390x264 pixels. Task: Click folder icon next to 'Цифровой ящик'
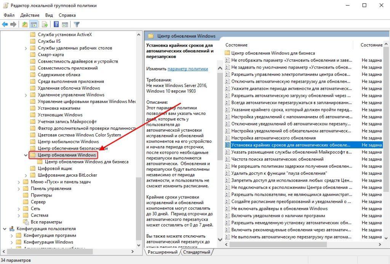click(x=33, y=168)
